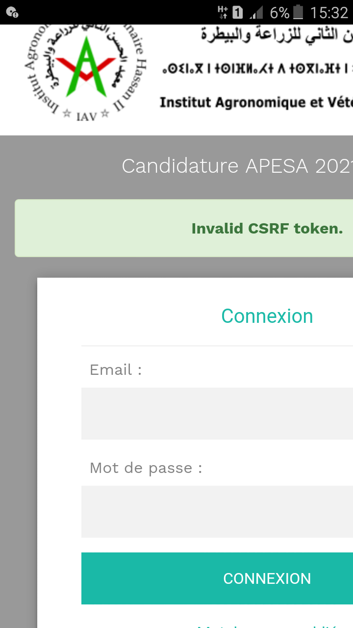This screenshot has height=628, width=353.
Task: Tap the notification icon in the status bar
Action: pyautogui.click(x=12, y=12)
